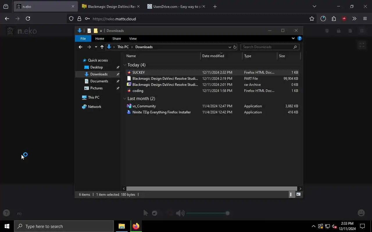Image resolution: width=372 pixels, height=232 pixels.
Task: Click the New folder icon in Explorer title bar
Action: point(96,31)
